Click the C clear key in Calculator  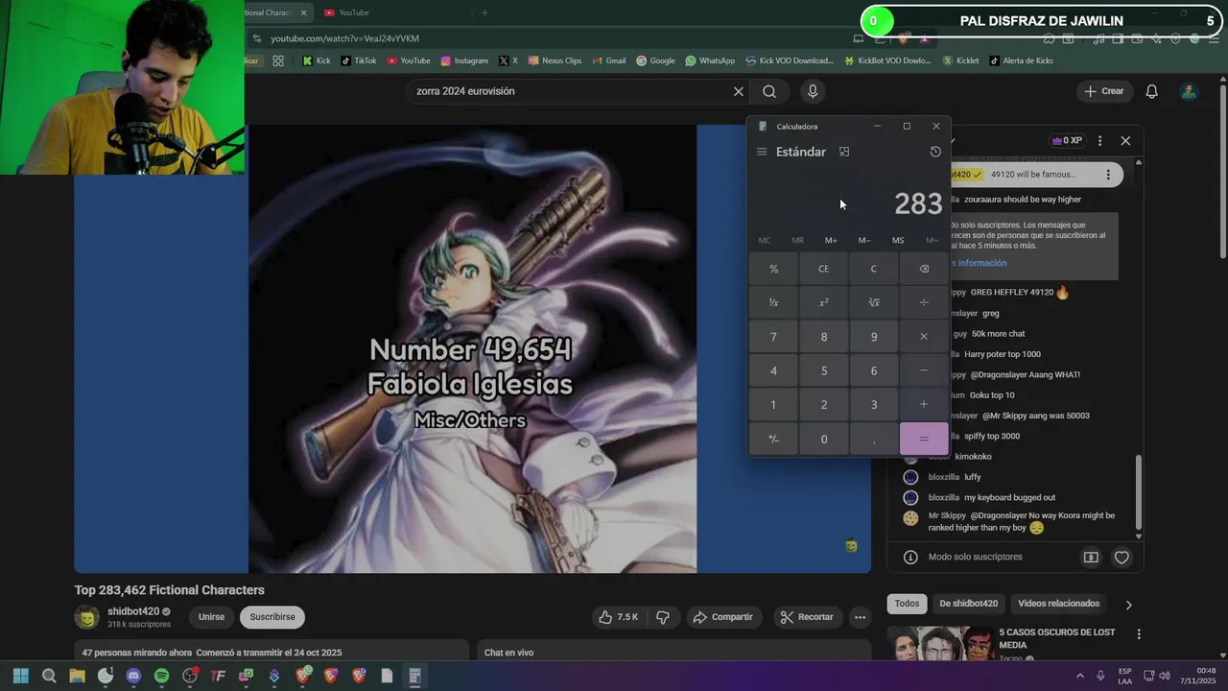[873, 269]
